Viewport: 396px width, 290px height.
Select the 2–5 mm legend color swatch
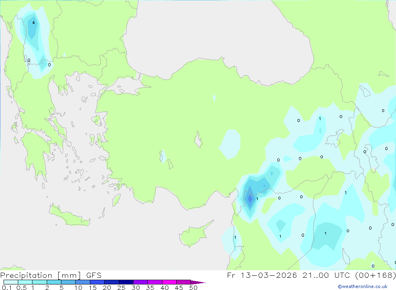coord(54,282)
